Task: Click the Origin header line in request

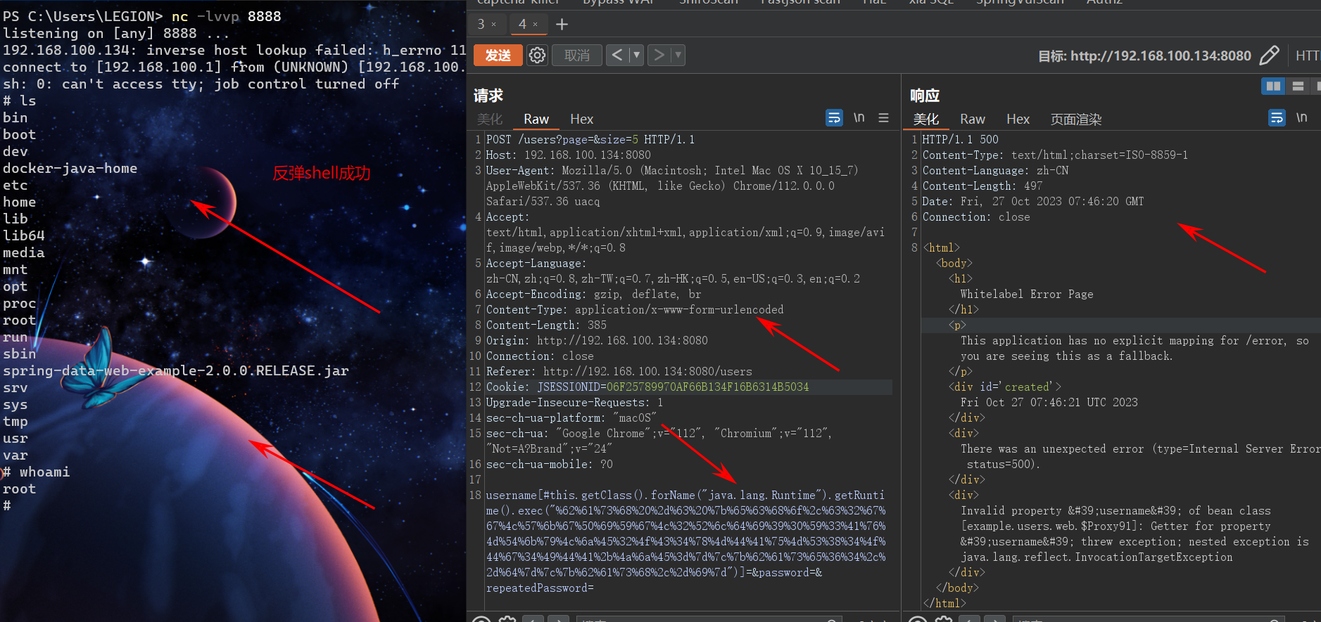Action: [x=597, y=340]
